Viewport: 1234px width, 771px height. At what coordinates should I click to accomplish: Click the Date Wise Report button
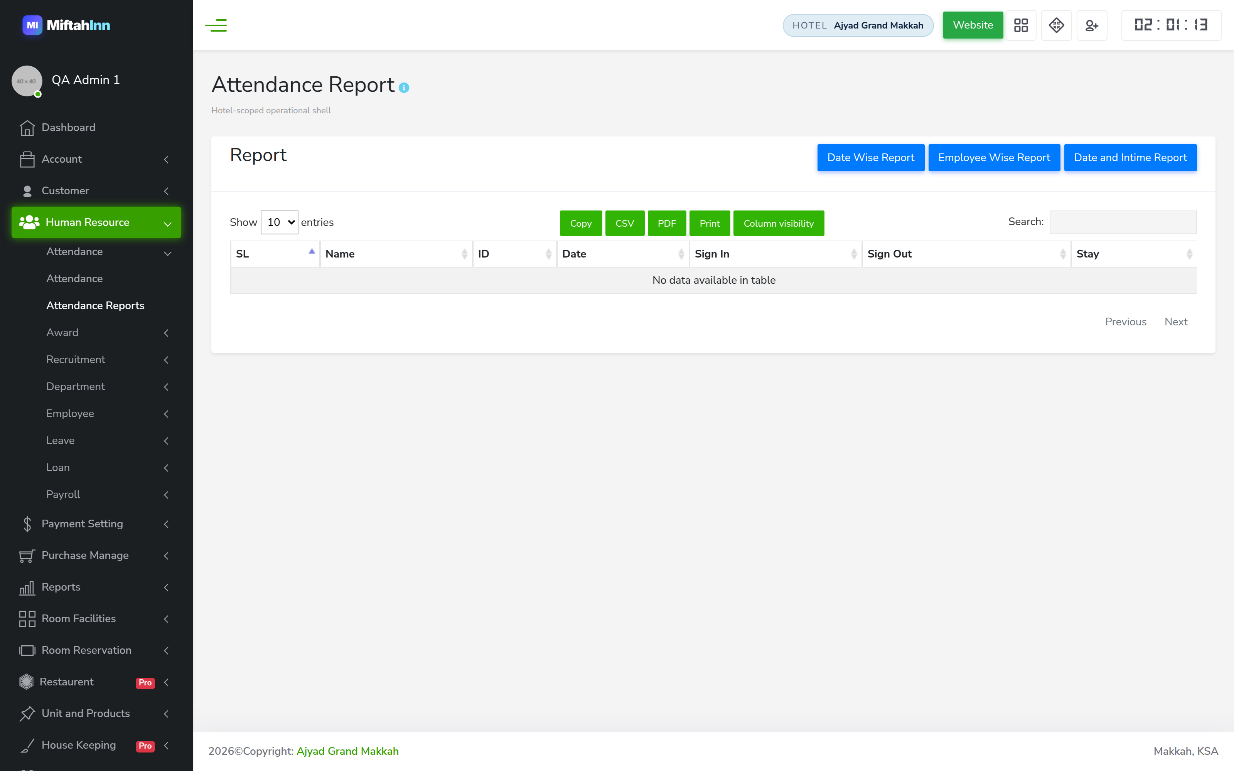coord(870,158)
